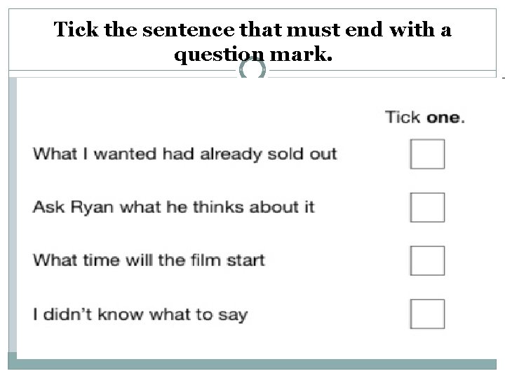Image resolution: width=505 pixels, height=378 pixels.
Task: Select the sentence 'What time will the film start'
Action: 149,260
